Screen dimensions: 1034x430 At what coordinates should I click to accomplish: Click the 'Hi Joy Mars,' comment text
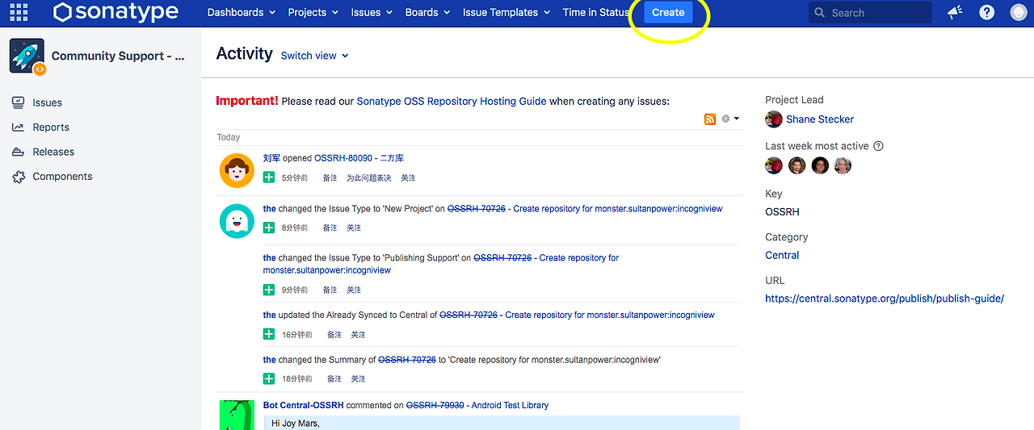coord(296,423)
